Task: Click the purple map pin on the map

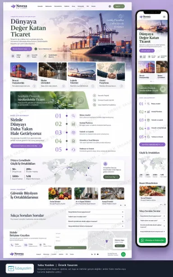Action: click(x=106, y=241)
